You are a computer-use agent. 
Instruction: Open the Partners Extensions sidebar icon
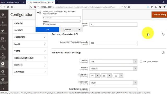(x=3, y=81)
